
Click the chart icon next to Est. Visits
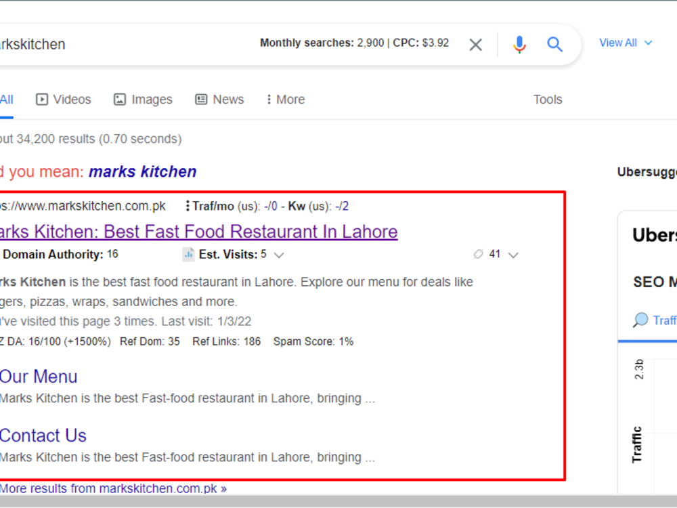pyautogui.click(x=188, y=255)
